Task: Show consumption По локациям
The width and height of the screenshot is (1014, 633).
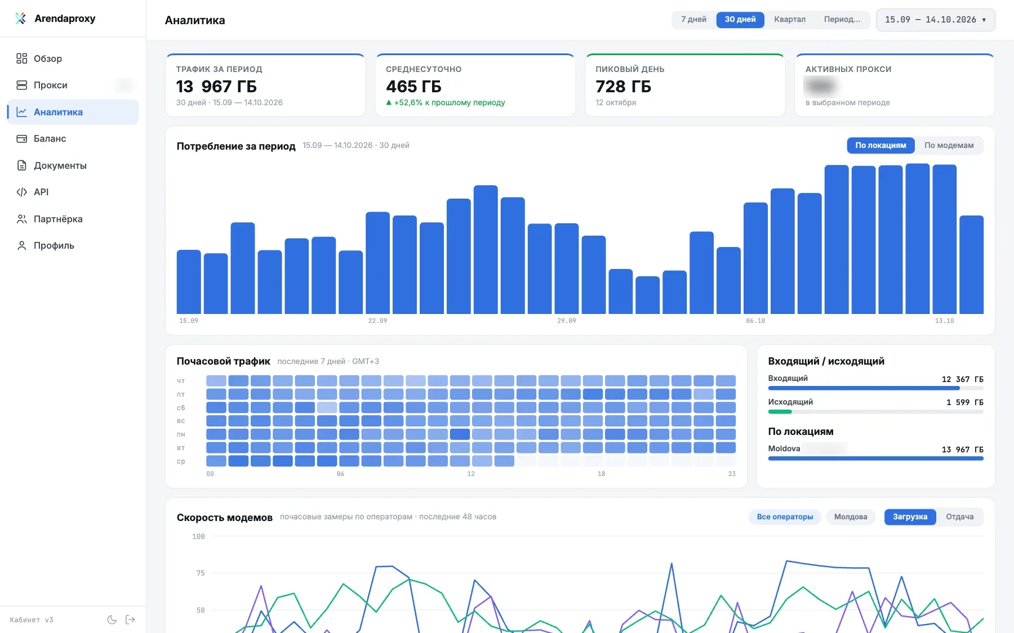Action: tap(880, 145)
